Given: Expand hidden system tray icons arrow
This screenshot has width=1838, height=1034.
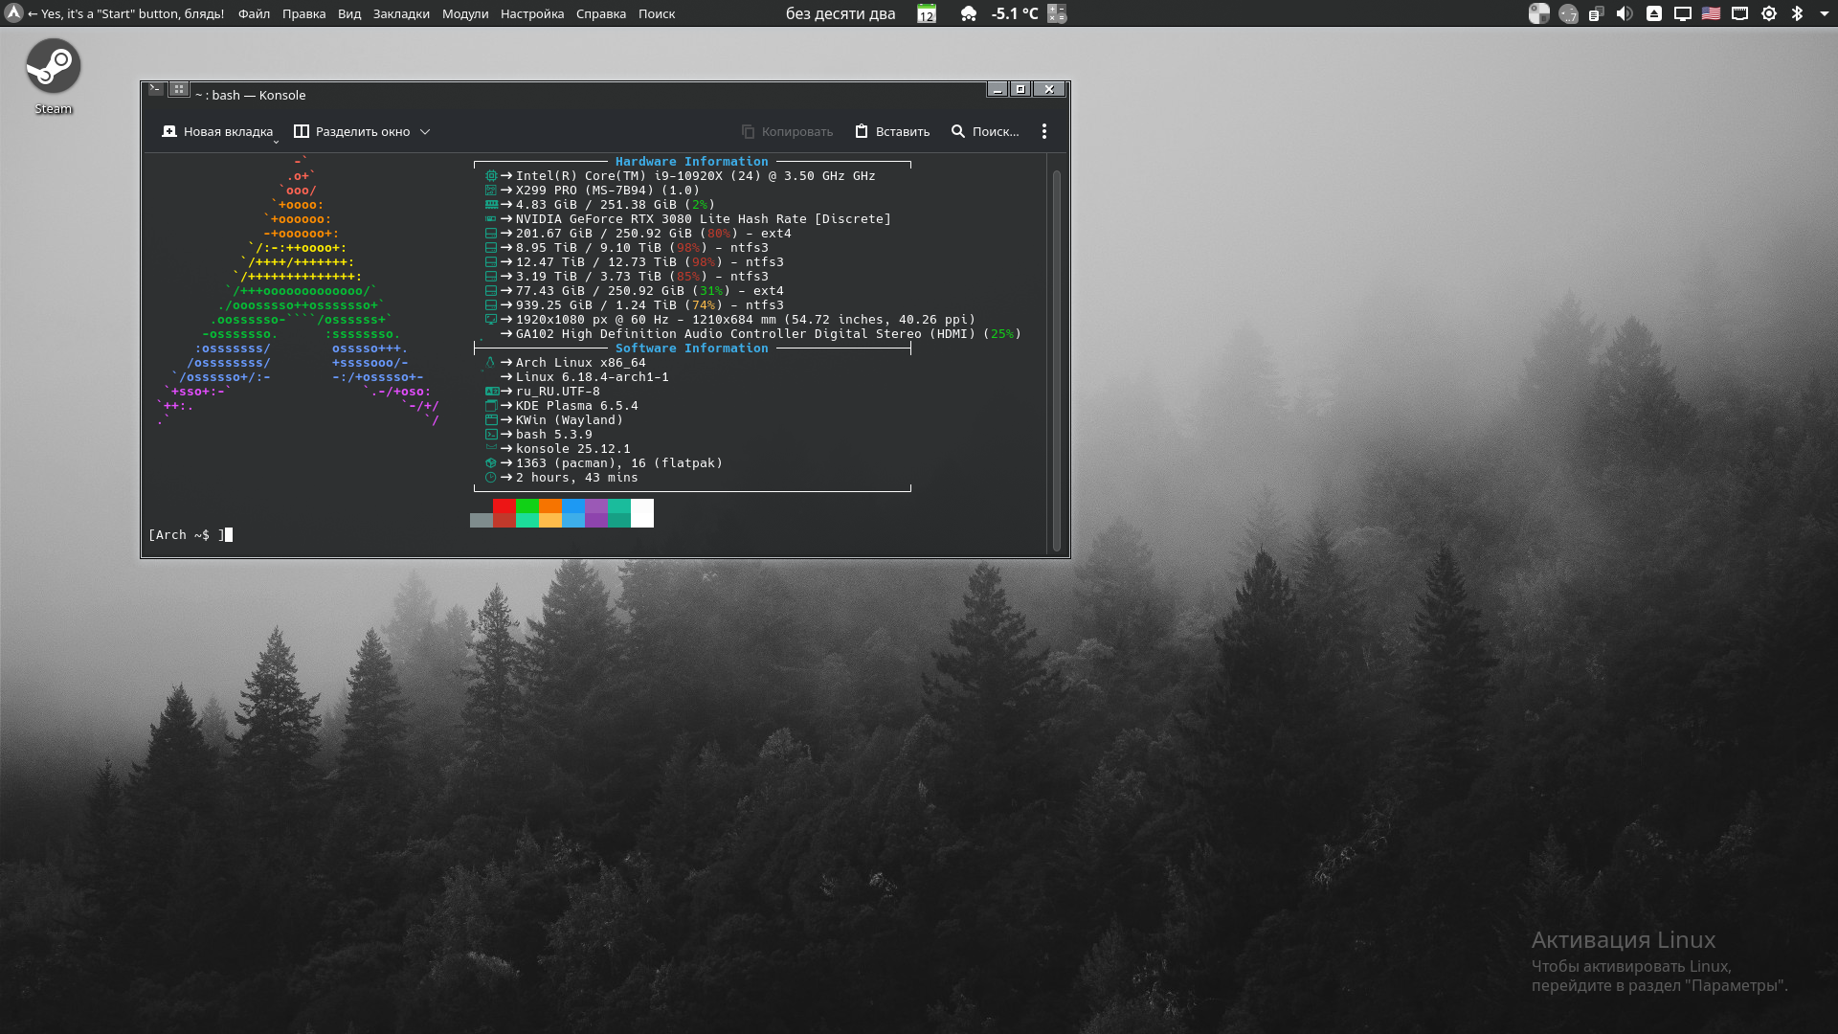Looking at the screenshot, I should 1823,13.
